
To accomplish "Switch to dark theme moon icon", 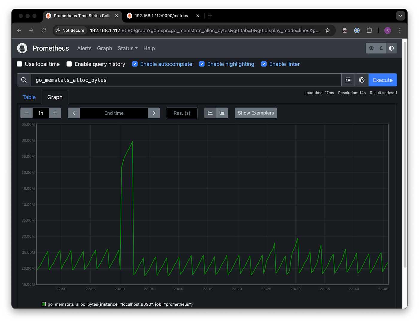I will pyautogui.click(x=381, y=48).
